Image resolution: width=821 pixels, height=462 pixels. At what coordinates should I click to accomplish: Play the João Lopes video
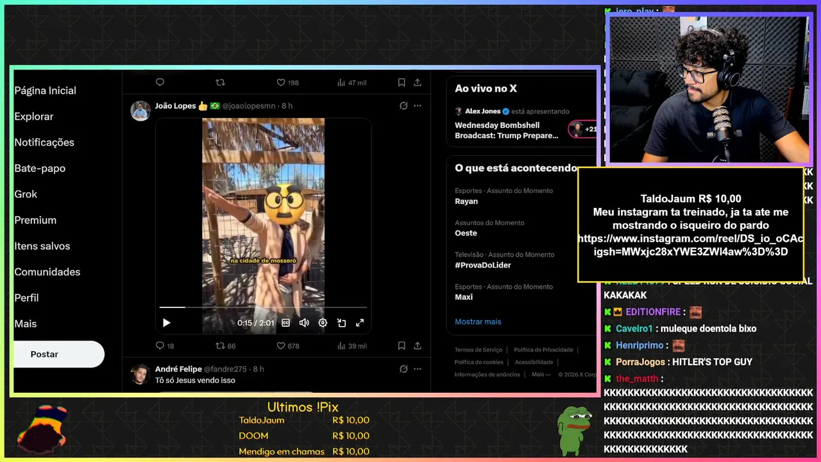[166, 323]
